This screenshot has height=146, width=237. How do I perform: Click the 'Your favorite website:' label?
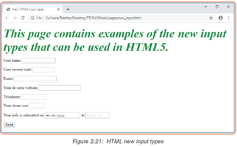pos(21,88)
